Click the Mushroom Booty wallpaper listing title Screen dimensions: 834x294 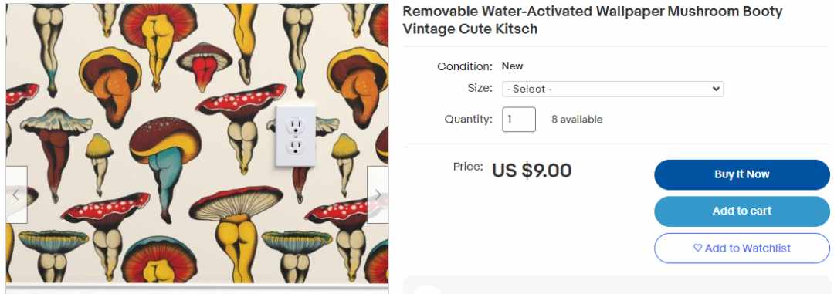[x=592, y=20]
